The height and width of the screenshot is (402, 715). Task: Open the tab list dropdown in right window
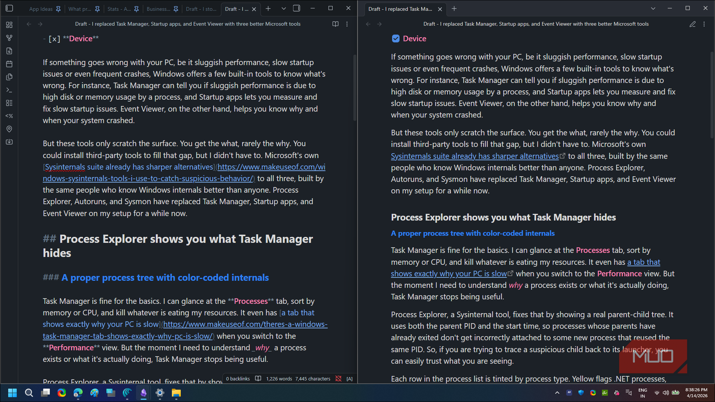[x=653, y=9]
